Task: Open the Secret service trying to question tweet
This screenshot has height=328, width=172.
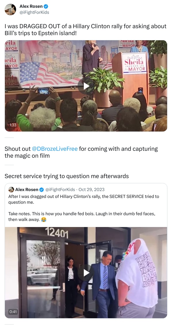Action: [67, 176]
